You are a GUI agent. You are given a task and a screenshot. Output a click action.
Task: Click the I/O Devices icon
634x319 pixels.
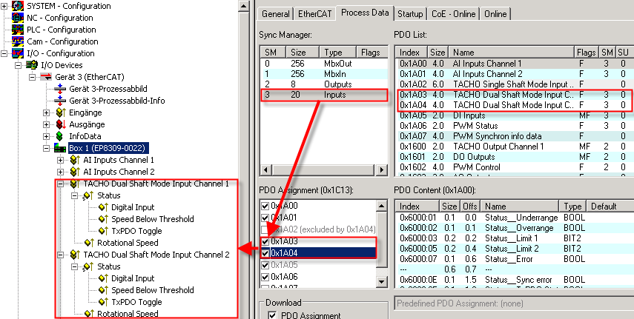32,65
